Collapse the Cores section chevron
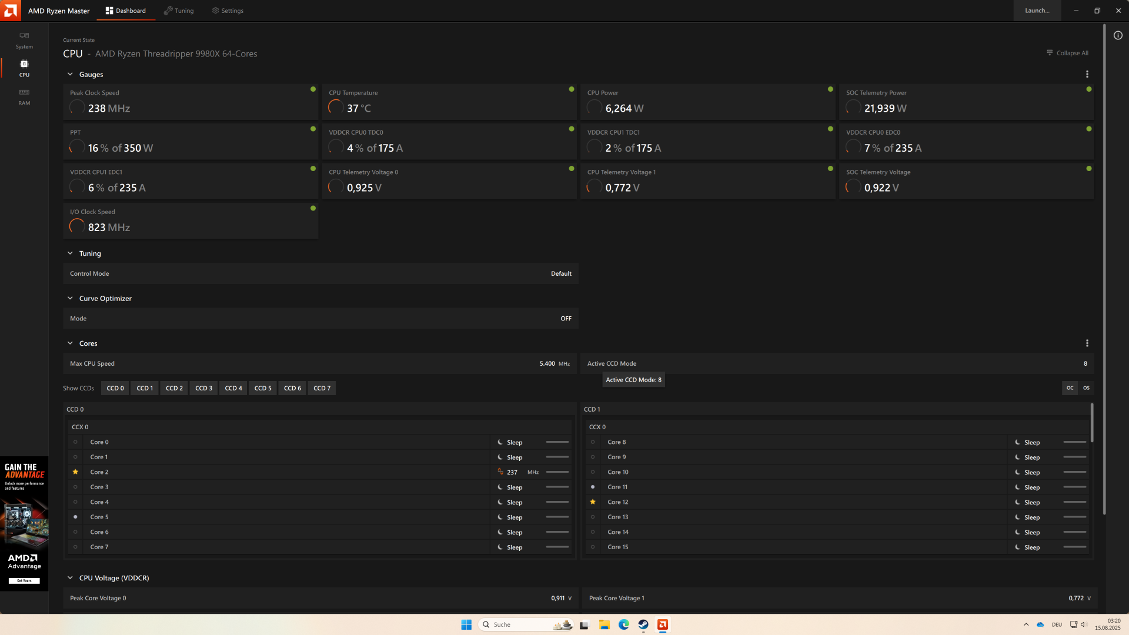Image resolution: width=1129 pixels, height=635 pixels. pyautogui.click(x=70, y=343)
